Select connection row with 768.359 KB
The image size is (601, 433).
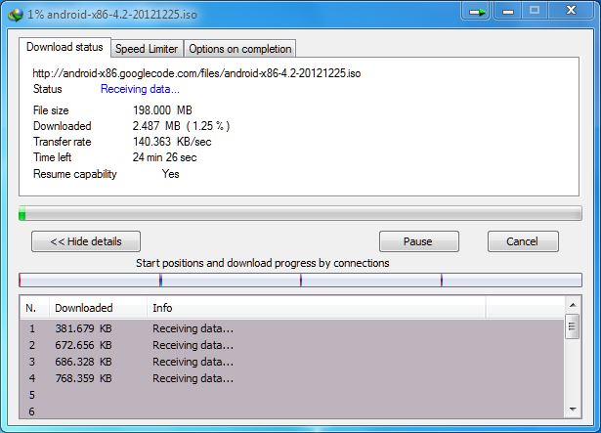click(291, 378)
